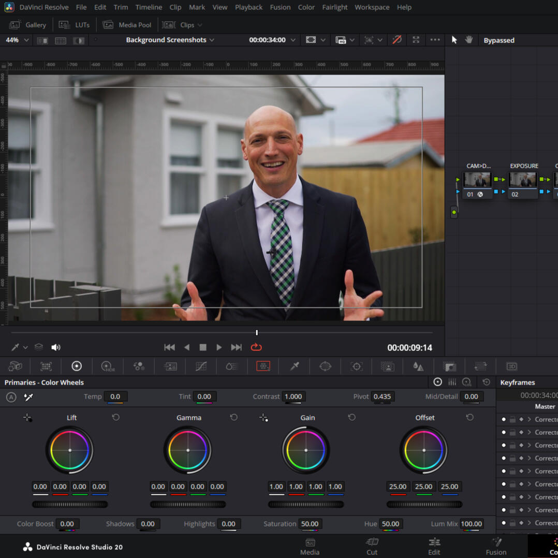This screenshot has height=558, width=558.
Task: Toggle the bypass color grades icon
Action: click(397, 40)
